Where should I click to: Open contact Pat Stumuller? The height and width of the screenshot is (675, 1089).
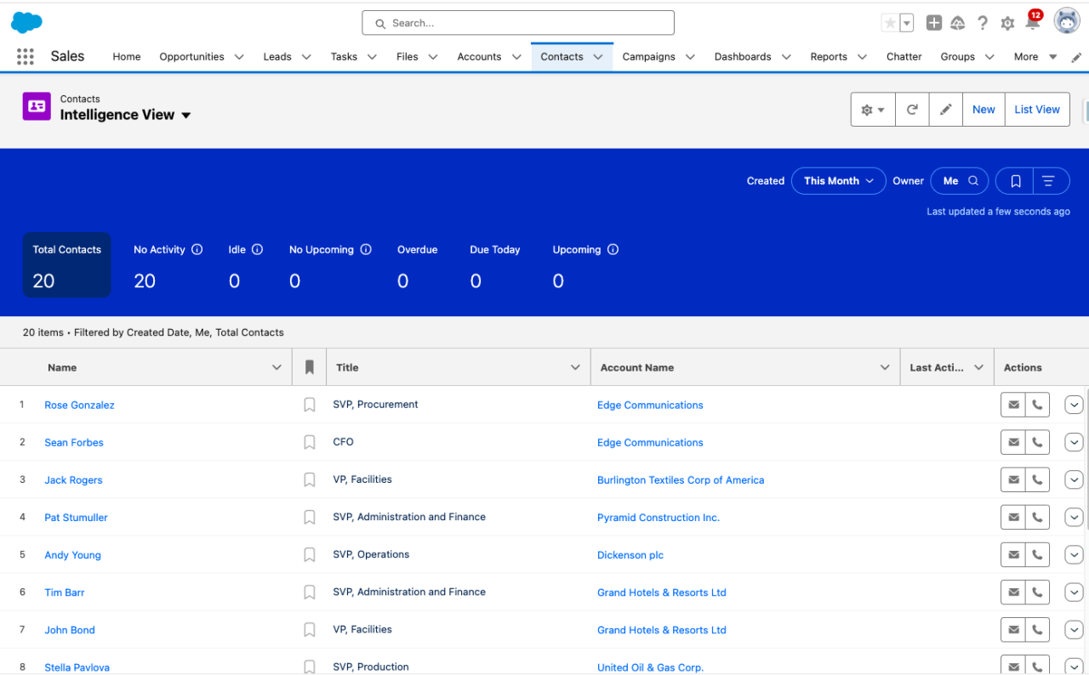(x=76, y=518)
